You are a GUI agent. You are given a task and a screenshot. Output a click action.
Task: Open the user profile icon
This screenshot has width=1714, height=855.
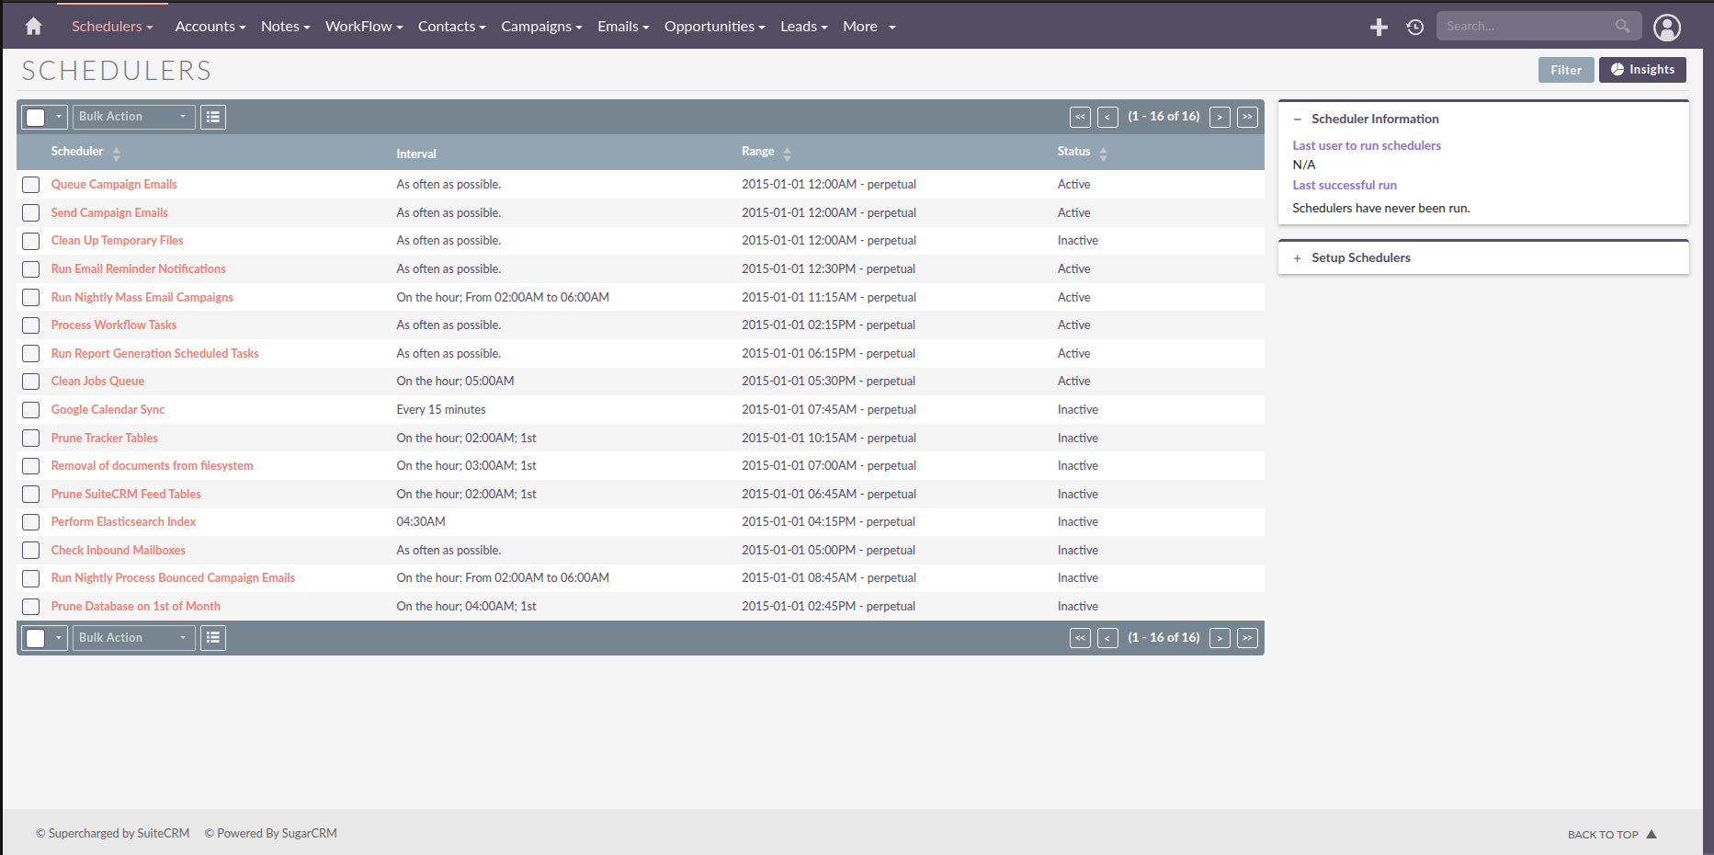coord(1667,27)
